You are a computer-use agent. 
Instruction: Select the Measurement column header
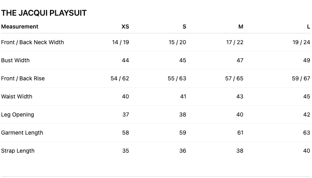(x=19, y=27)
